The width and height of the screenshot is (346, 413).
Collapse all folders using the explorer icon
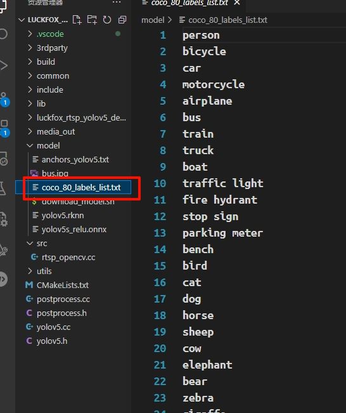pyautogui.click(x=122, y=20)
